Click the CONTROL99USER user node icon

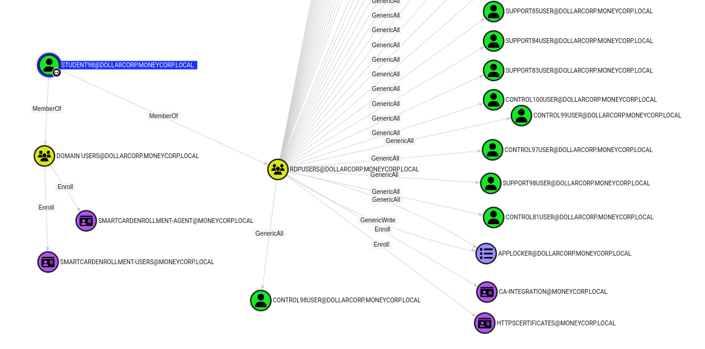tap(521, 116)
